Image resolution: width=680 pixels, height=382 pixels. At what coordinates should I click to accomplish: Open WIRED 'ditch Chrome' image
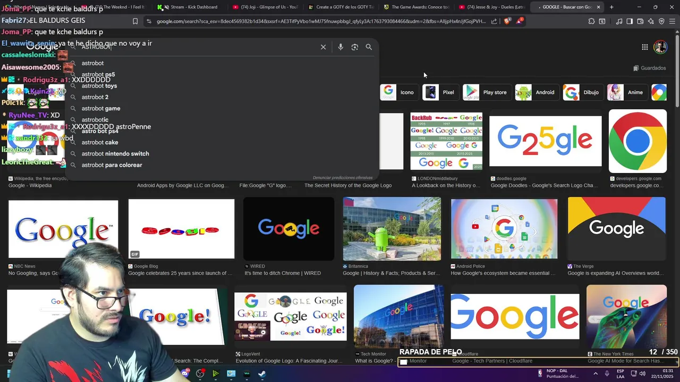click(289, 229)
